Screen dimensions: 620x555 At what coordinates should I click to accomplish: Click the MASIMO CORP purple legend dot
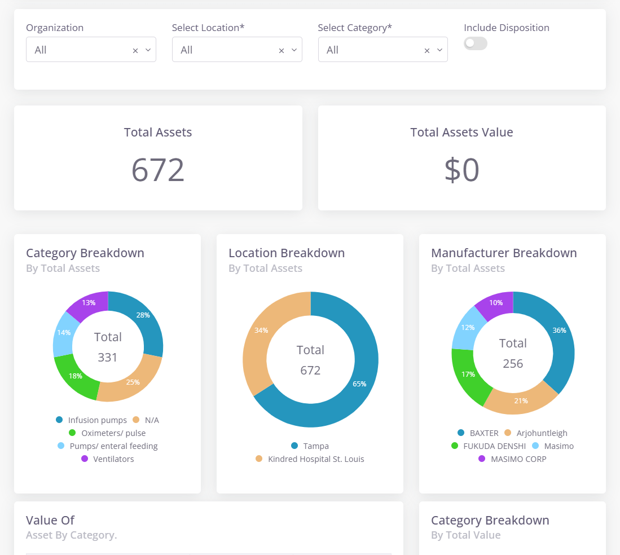point(482,459)
